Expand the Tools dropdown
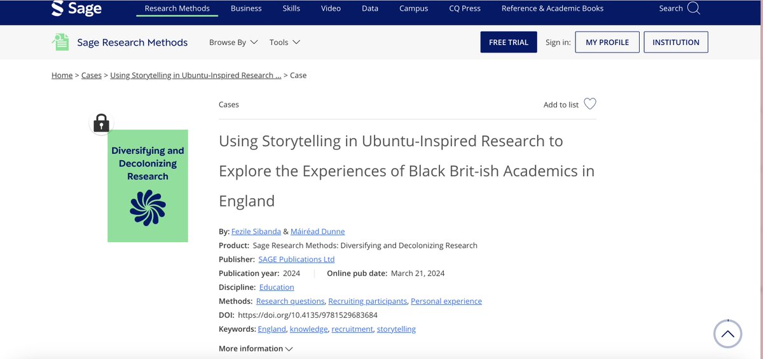 [284, 42]
